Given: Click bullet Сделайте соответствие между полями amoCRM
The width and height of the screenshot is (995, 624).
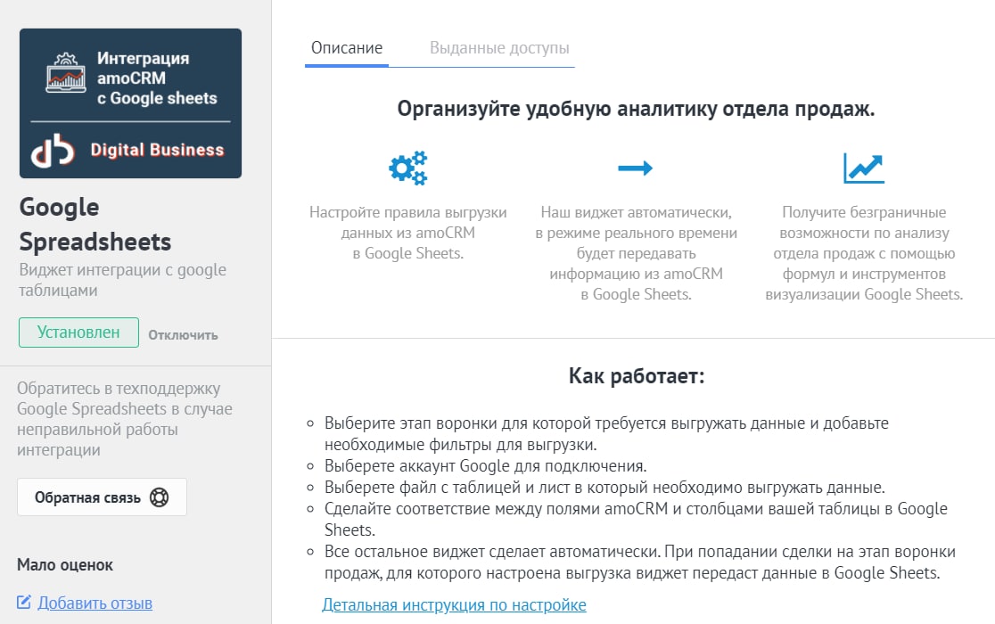Looking at the screenshot, I should click(x=636, y=520).
